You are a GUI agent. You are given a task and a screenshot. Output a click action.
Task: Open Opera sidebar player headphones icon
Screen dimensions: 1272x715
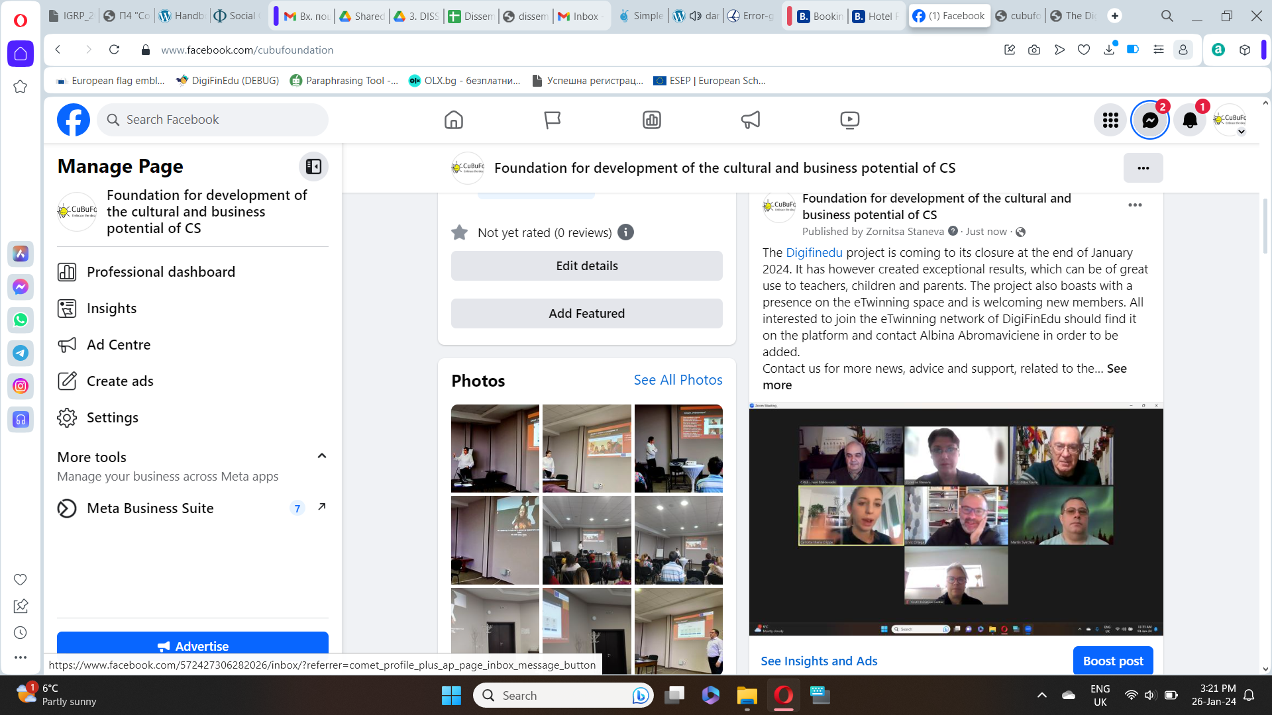point(21,419)
